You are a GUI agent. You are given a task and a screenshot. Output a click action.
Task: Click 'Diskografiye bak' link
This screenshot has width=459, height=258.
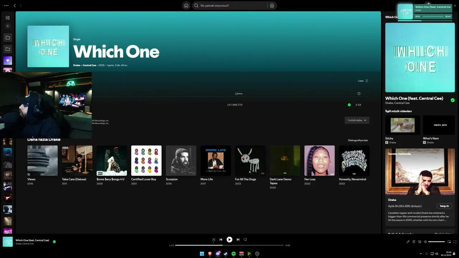(x=358, y=140)
